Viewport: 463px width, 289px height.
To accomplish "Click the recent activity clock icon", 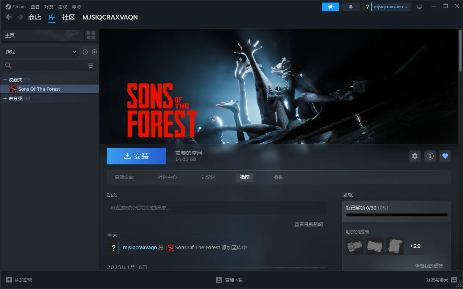I will [x=85, y=52].
